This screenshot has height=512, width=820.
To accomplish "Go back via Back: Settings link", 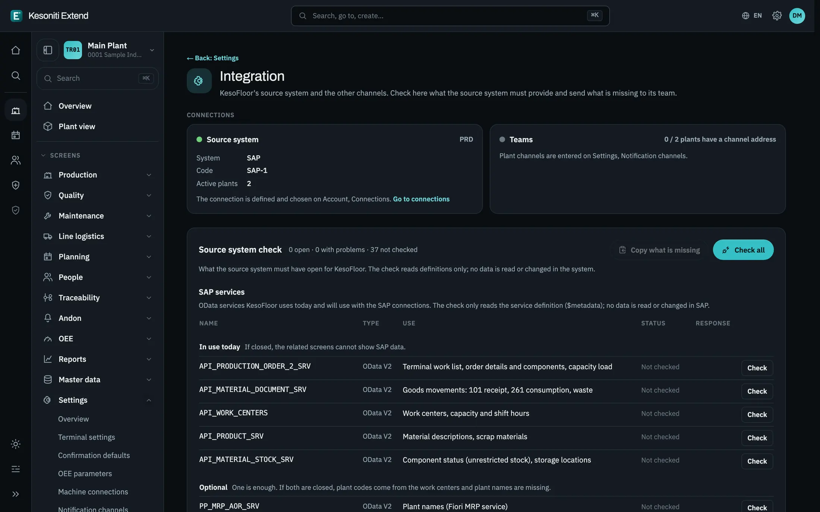I will point(212,58).
